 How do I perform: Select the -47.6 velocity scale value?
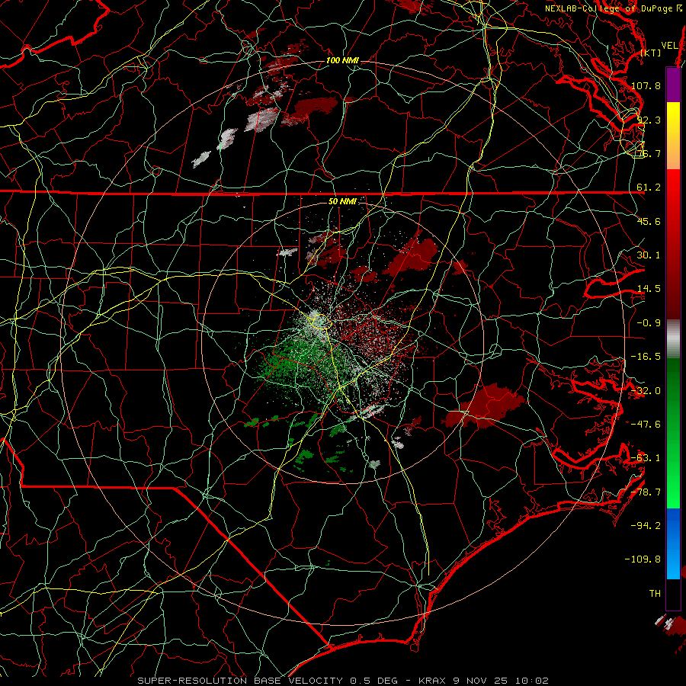coord(646,425)
